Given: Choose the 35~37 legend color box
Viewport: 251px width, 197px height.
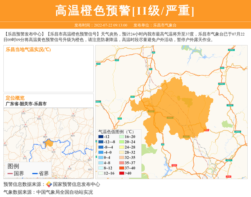Looking at the screenshot, I should click(122, 163).
